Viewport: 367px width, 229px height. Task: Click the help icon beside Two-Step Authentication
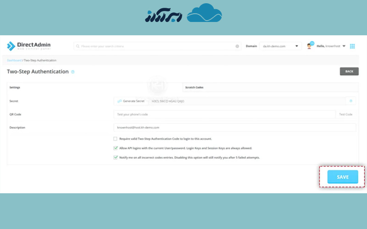pyautogui.click(x=73, y=72)
